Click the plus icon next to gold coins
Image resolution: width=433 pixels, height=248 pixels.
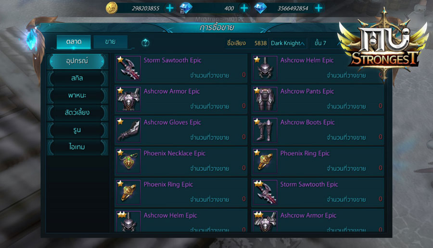[x=169, y=8]
